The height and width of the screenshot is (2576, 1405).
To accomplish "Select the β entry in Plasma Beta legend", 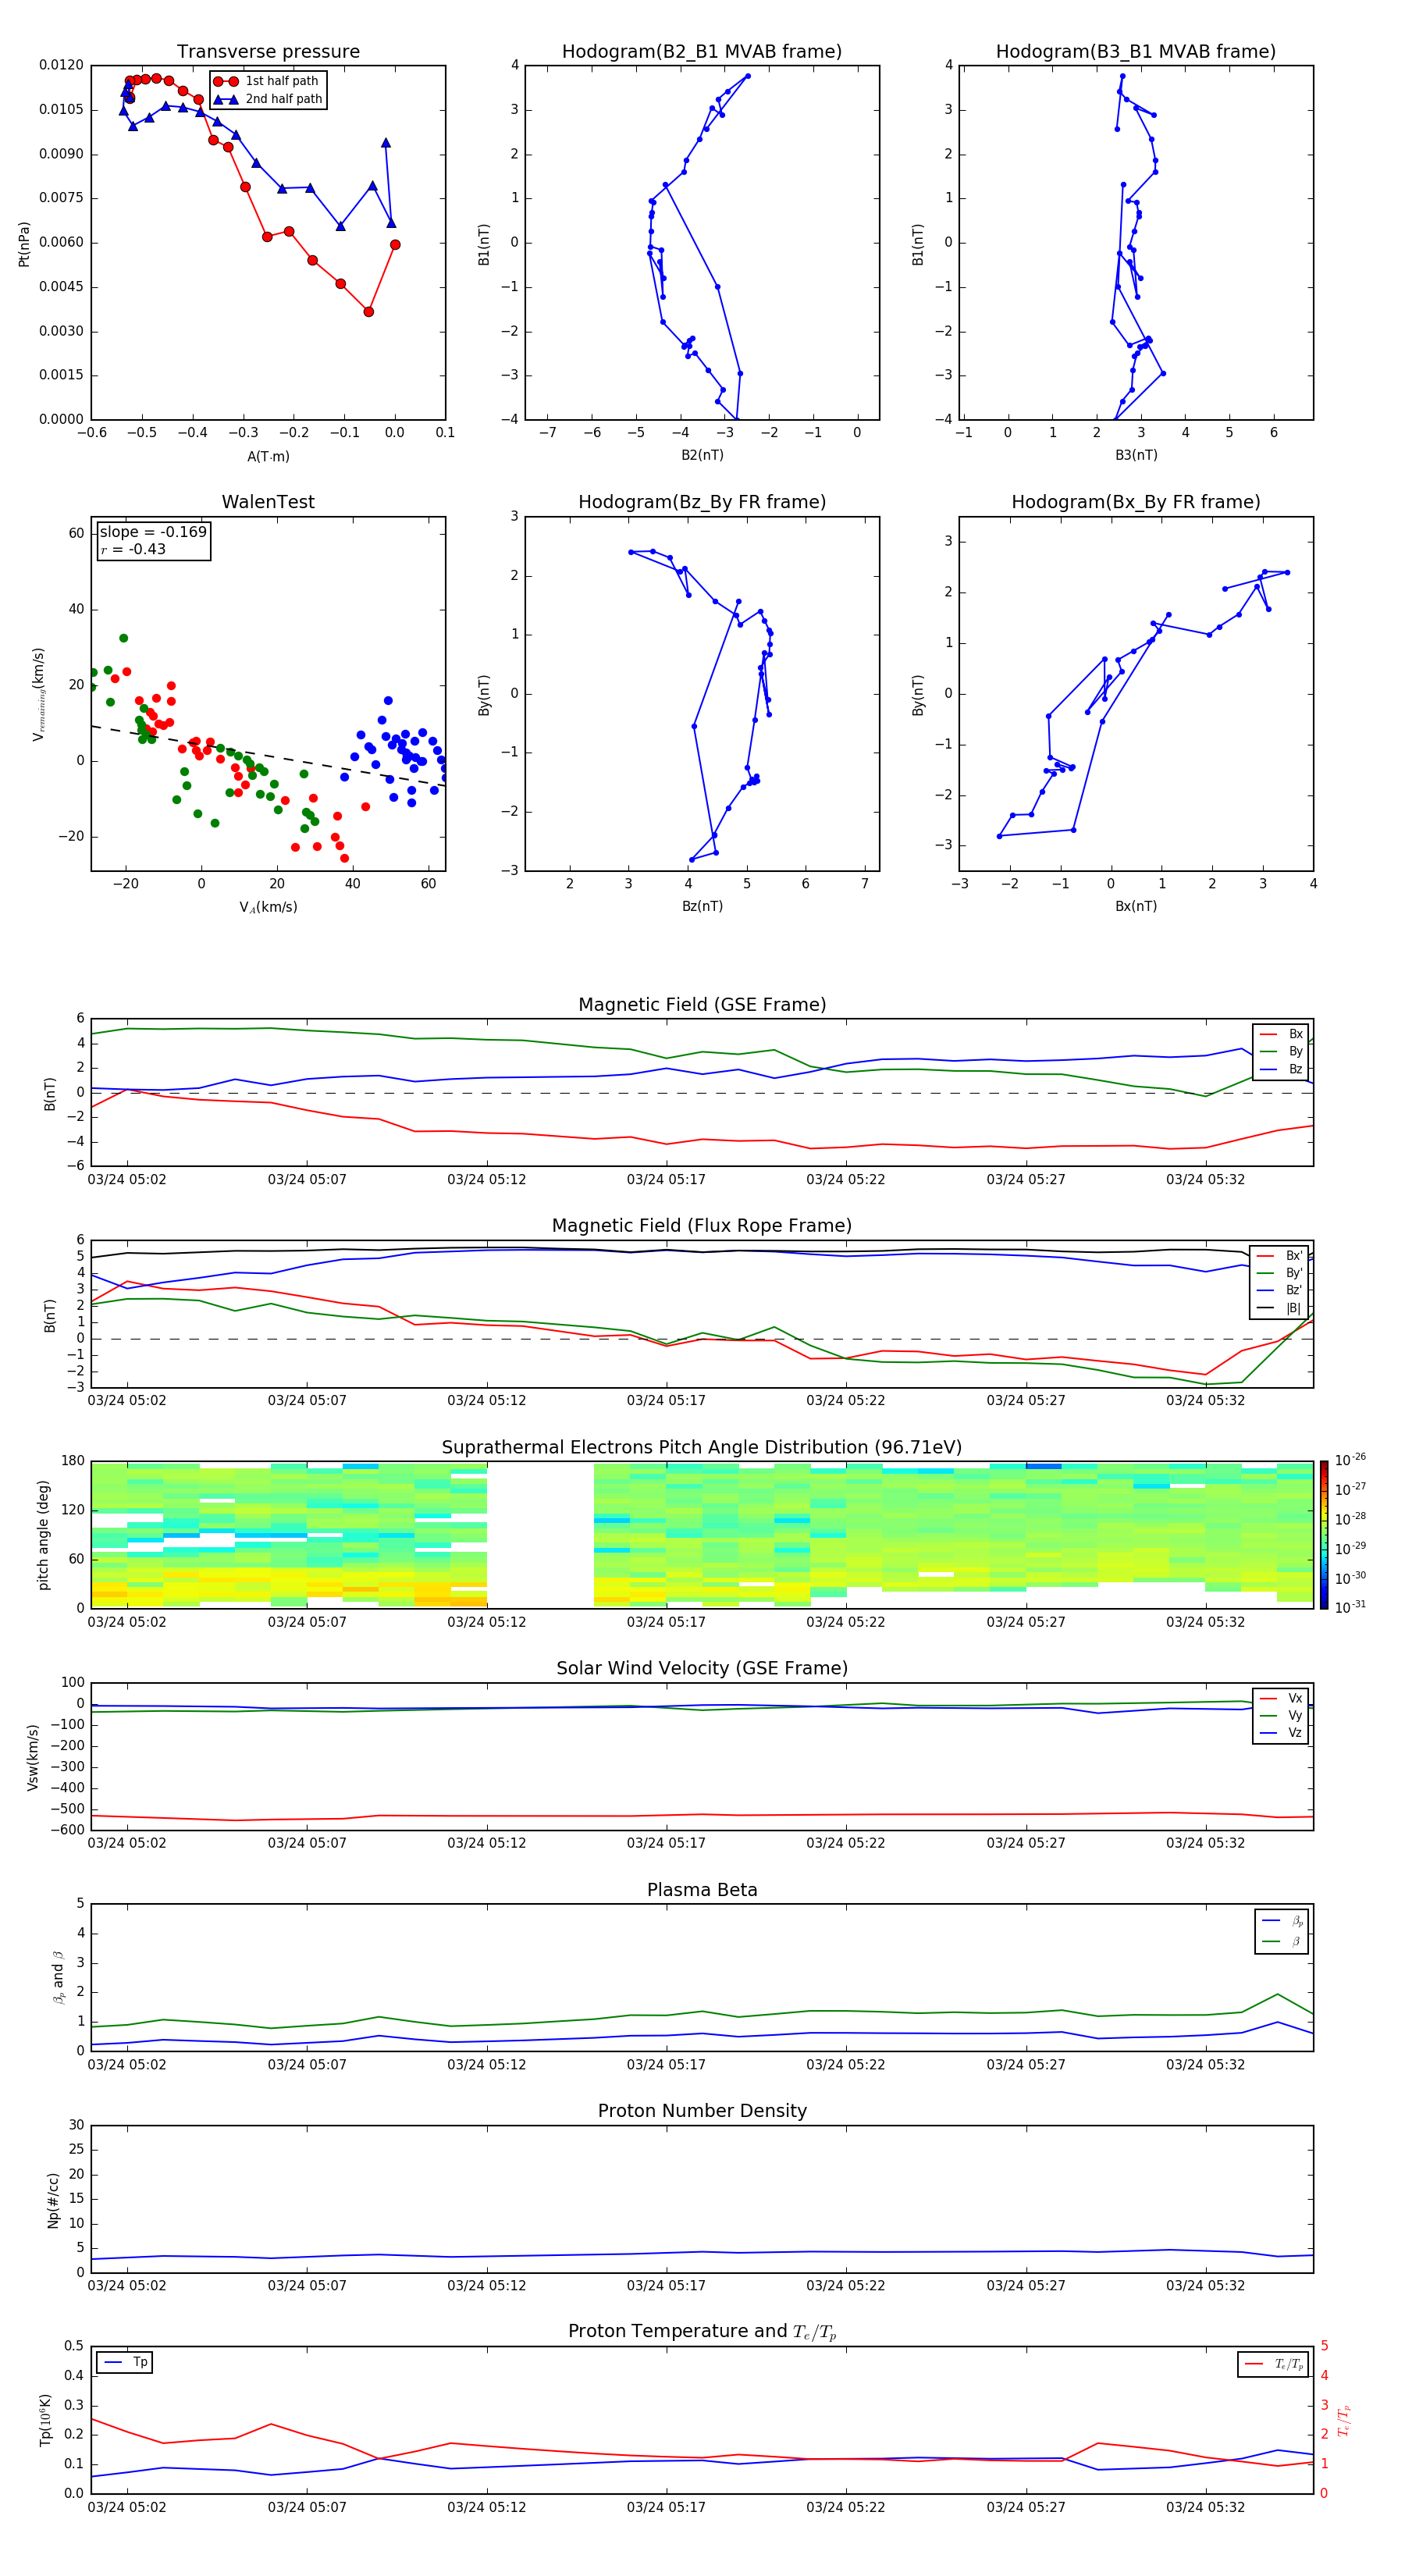I will [1282, 1941].
